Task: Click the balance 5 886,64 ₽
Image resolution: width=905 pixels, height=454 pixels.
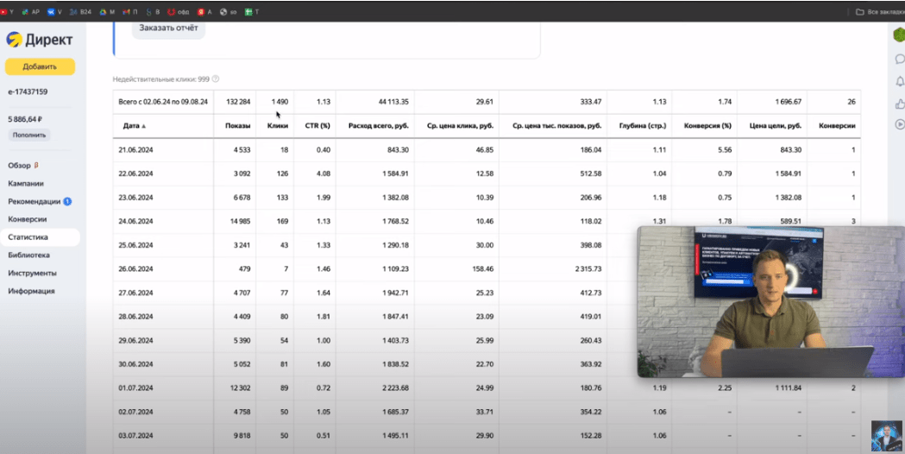Action: pyautogui.click(x=25, y=119)
